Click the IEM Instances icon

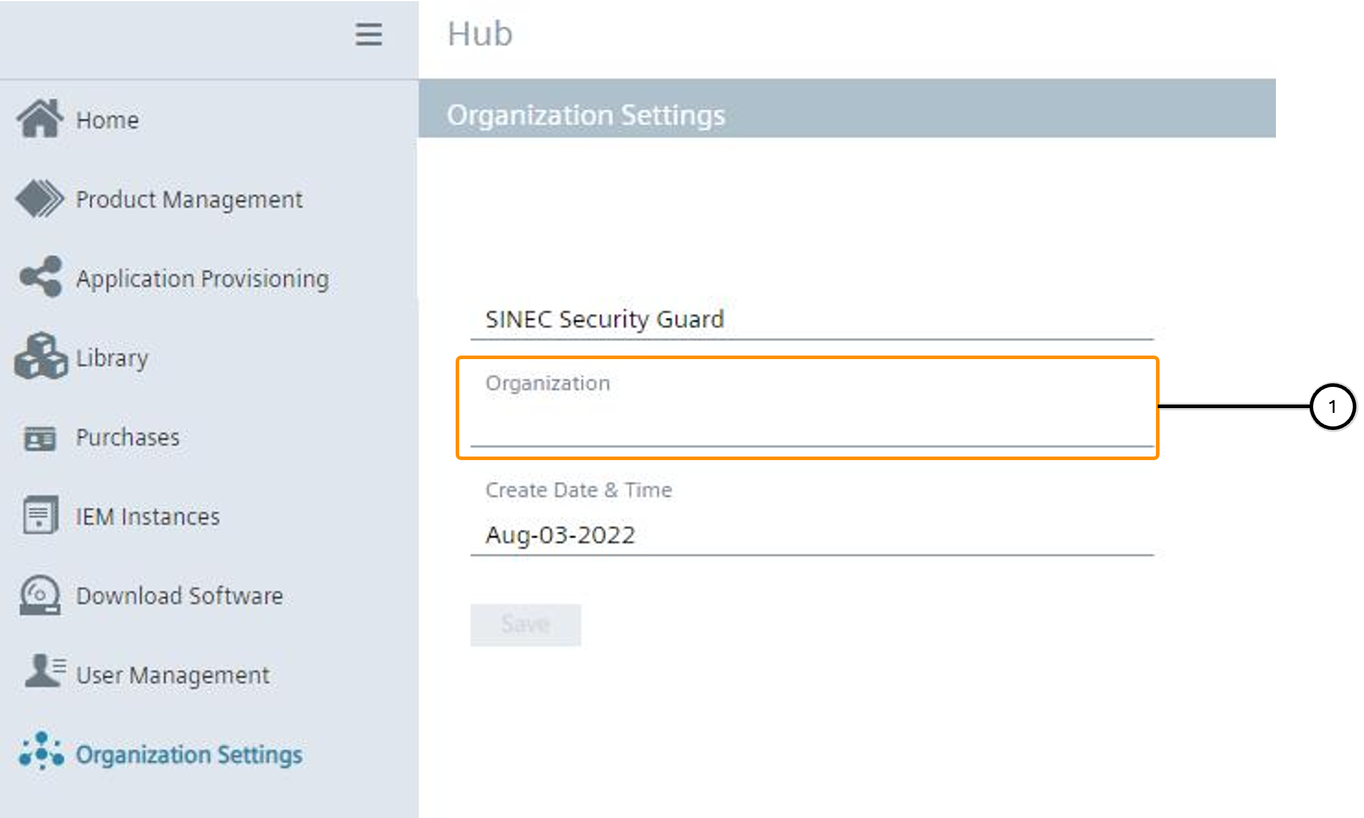pos(40,516)
